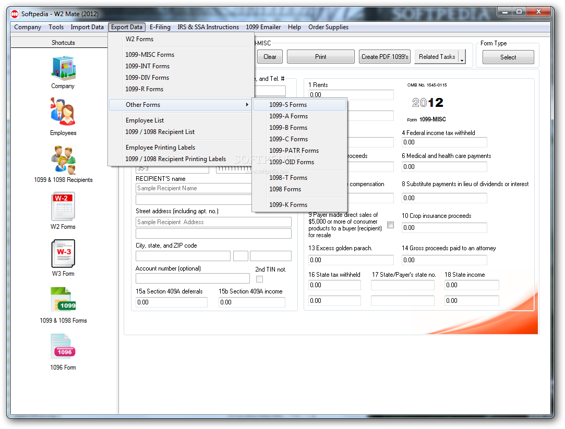
Task: Close the Export Data menu
Action: tap(126, 27)
